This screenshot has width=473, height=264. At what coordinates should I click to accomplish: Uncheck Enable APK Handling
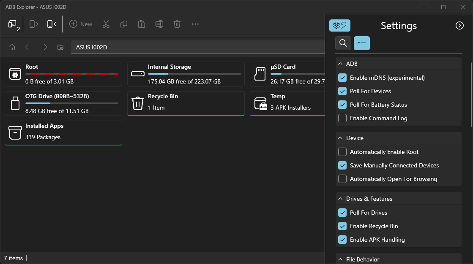click(342, 240)
